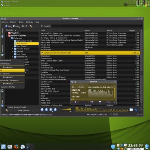Collapse the Smart Playlists tree folder
Viewport: 150px width, 150px height.
pos(7,36)
